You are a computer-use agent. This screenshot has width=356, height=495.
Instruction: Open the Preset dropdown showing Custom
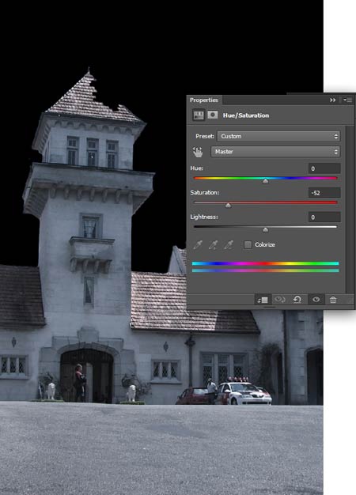[x=278, y=136]
